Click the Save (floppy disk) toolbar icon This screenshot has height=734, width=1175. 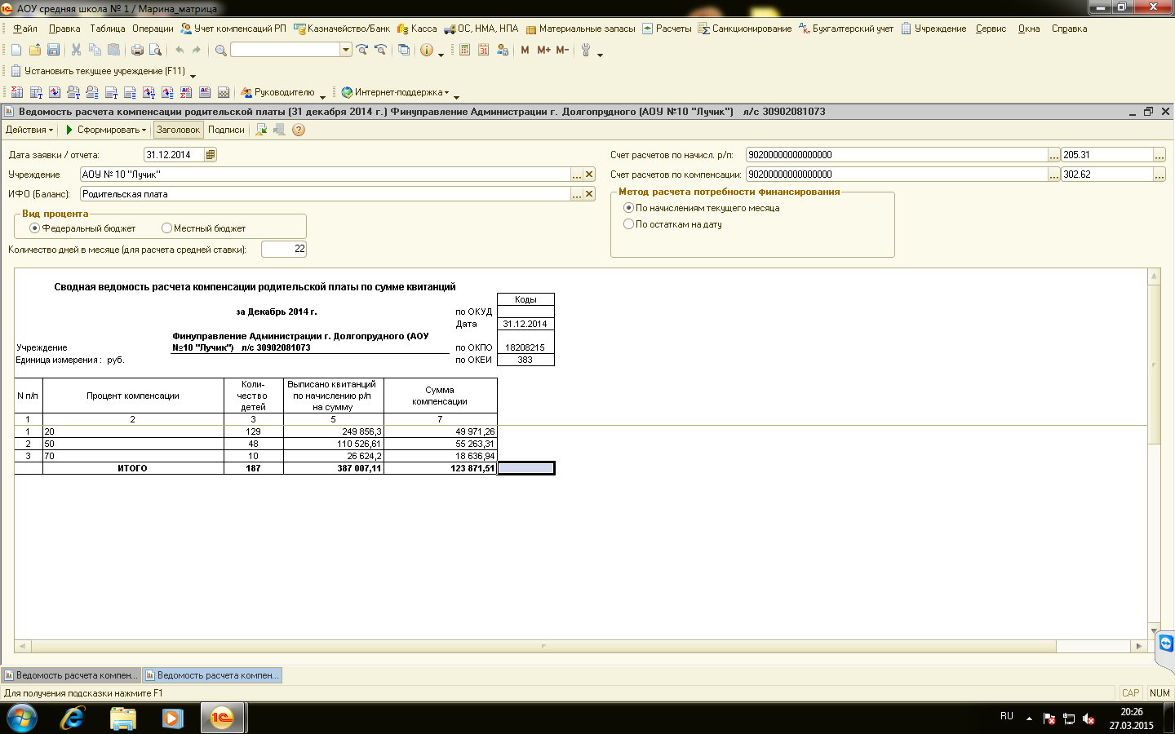[53, 50]
